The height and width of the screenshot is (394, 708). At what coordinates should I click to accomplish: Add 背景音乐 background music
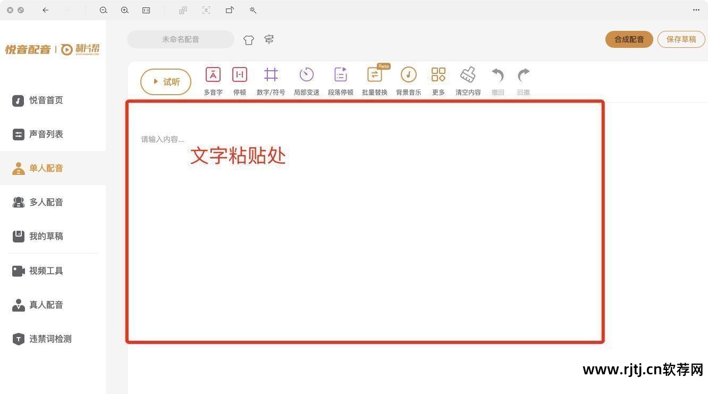tap(409, 81)
